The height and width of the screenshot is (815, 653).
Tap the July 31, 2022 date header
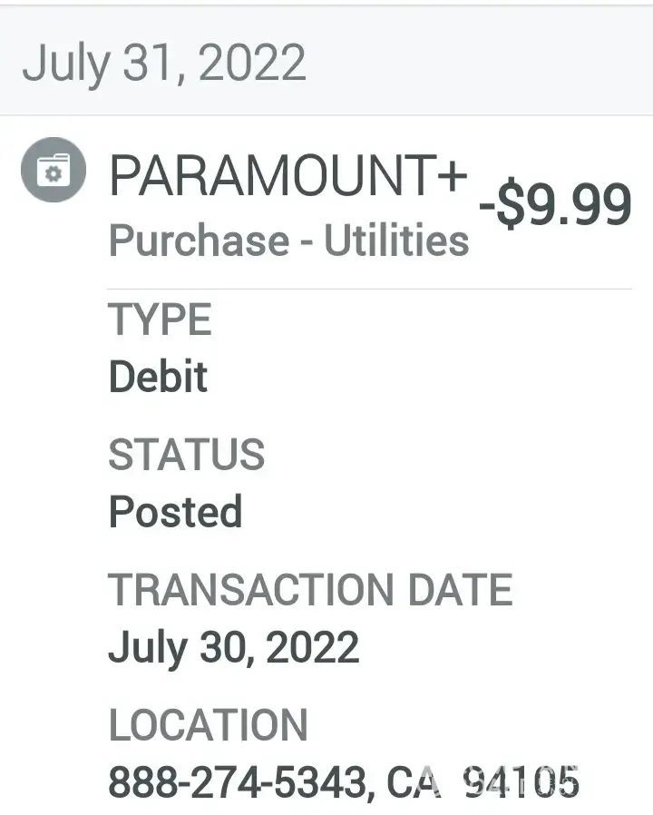coord(164,63)
